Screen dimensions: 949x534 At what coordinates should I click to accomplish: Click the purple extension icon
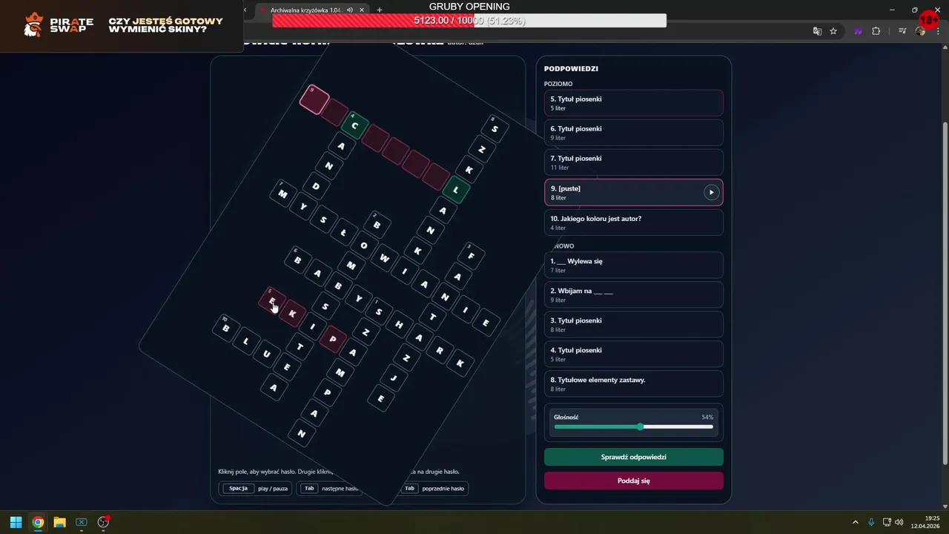[859, 31]
